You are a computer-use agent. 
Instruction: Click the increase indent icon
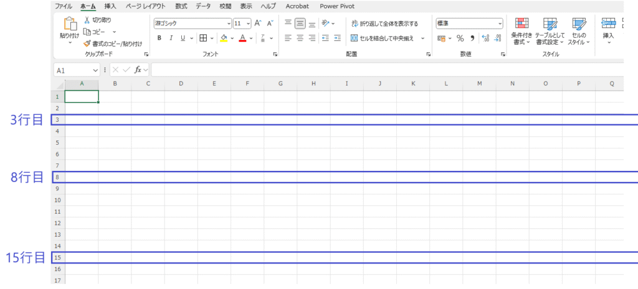338,39
